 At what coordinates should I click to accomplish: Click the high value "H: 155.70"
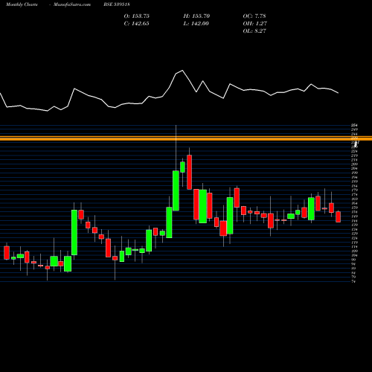click(196, 16)
